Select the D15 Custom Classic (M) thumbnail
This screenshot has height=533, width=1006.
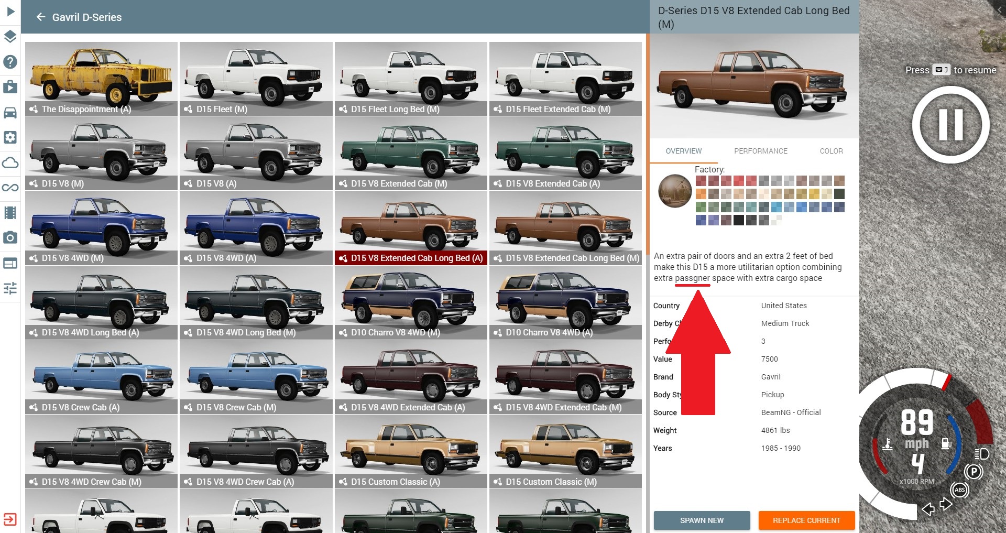(x=565, y=451)
